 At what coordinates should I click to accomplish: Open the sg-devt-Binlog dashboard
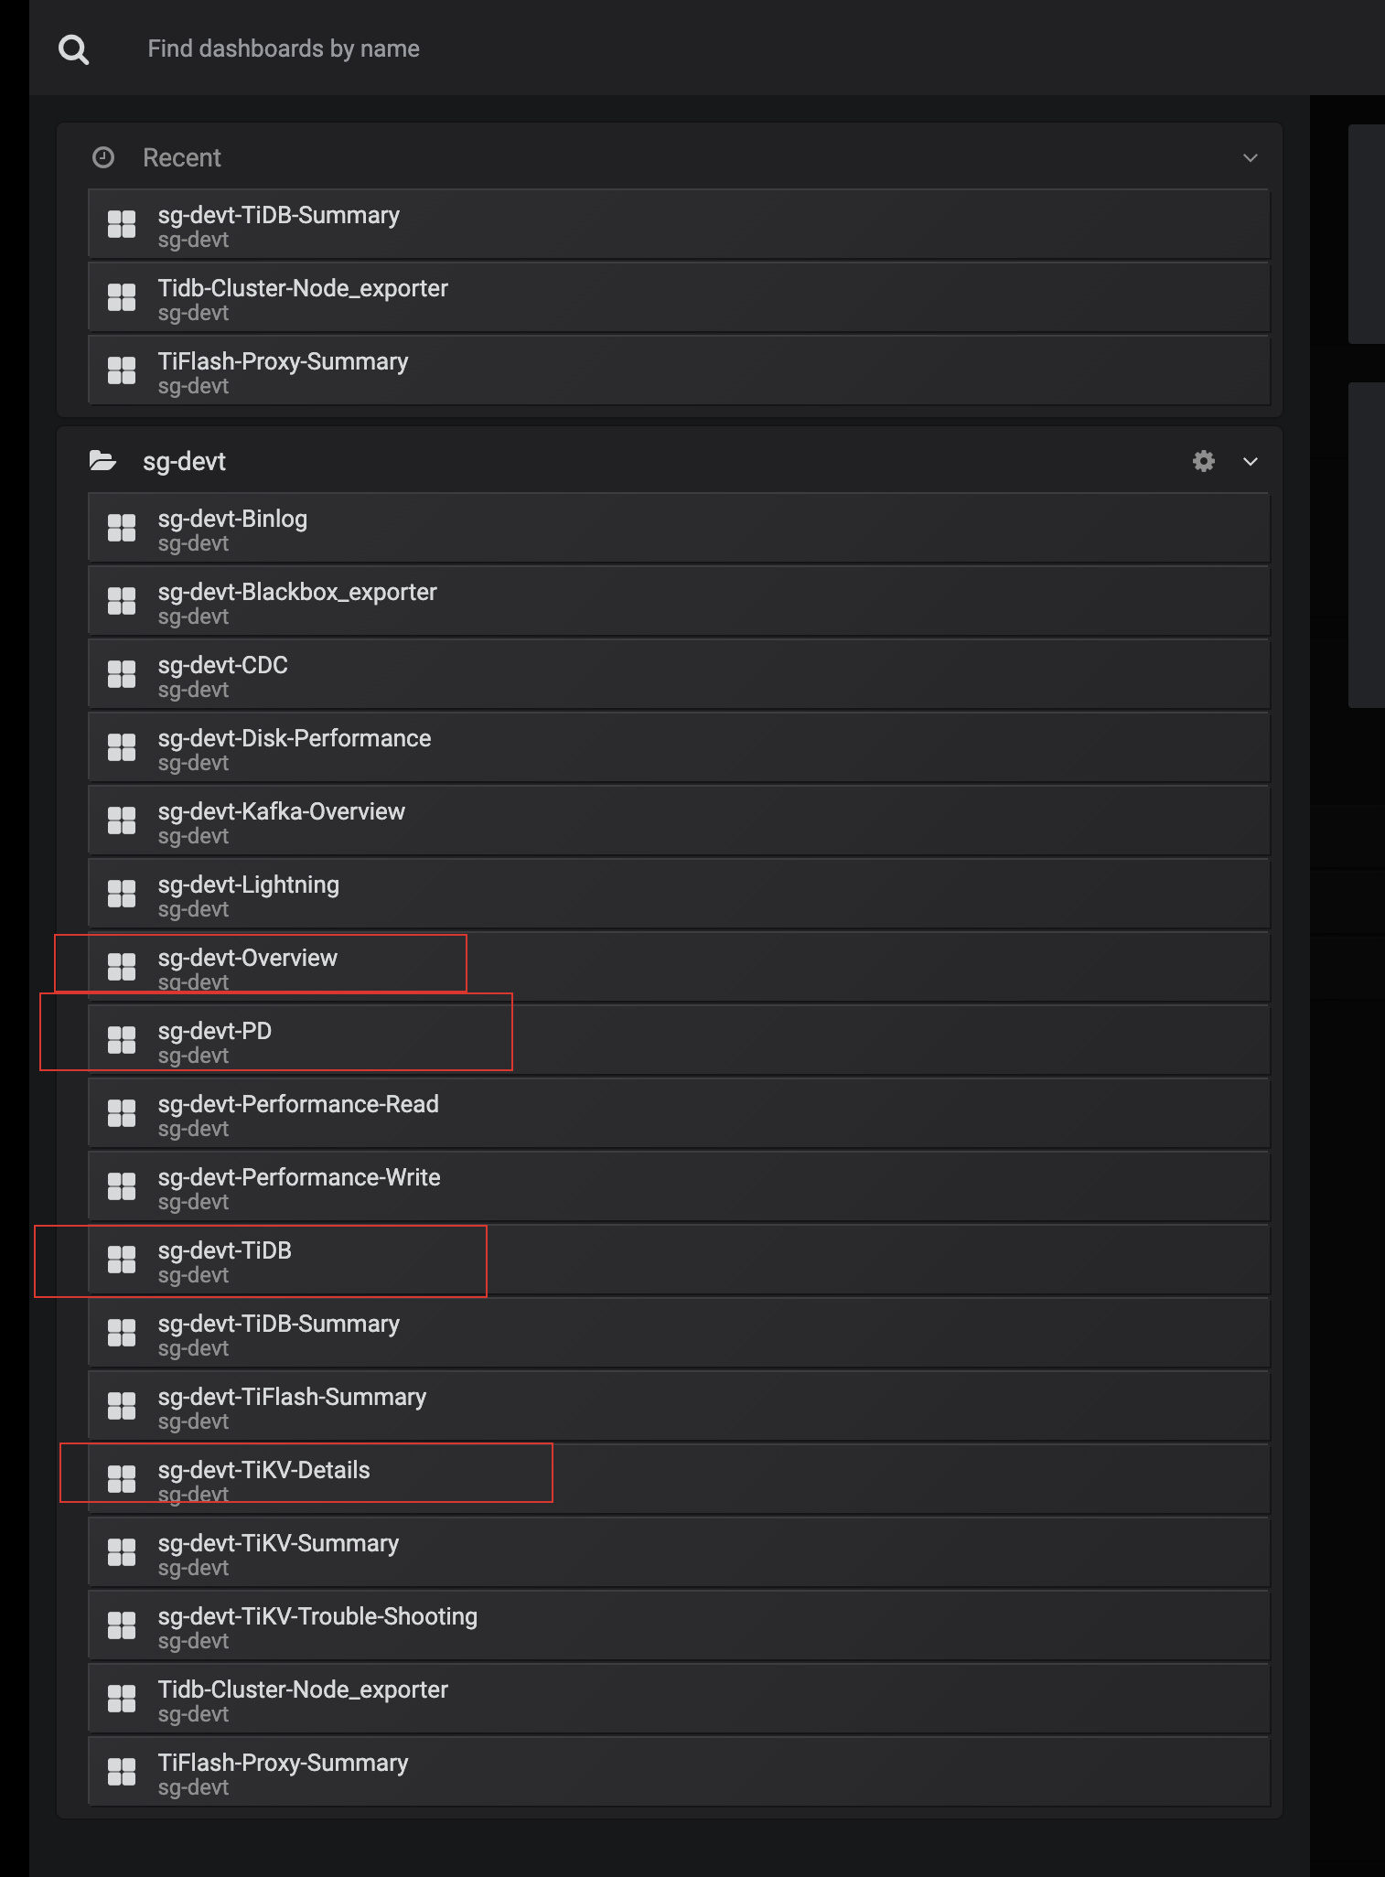tap(232, 520)
